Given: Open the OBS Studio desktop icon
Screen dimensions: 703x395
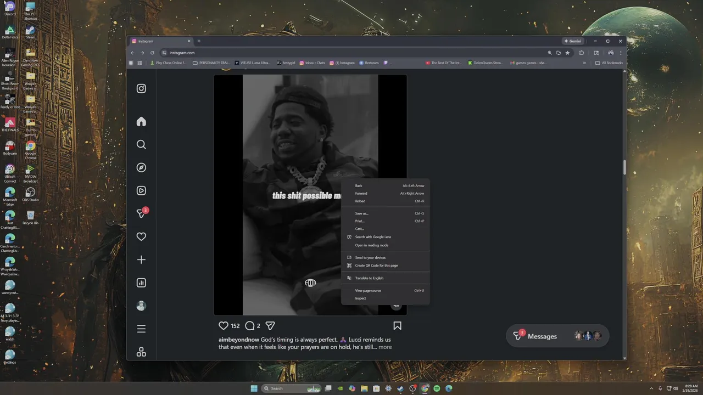Looking at the screenshot, I should 31,194.
